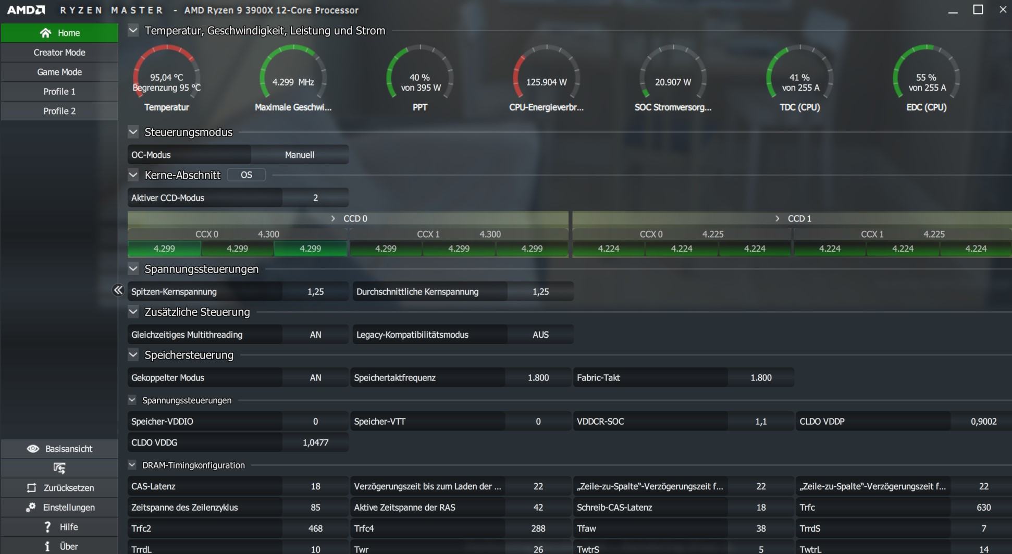
Task: Click VDDCR-SOC value 1,1
Action: coord(761,422)
